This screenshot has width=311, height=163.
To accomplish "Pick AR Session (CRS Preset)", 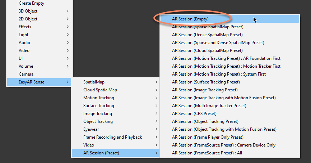I will point(194,114).
